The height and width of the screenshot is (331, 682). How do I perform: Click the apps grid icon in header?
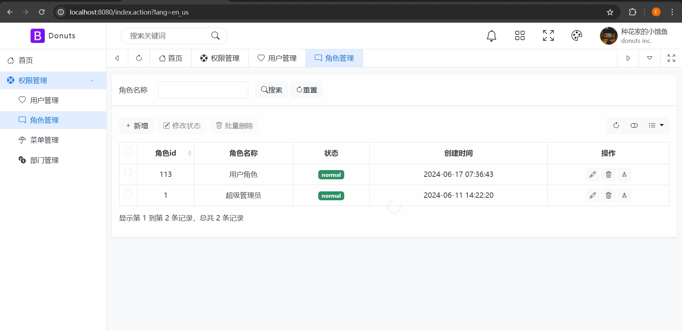520,36
